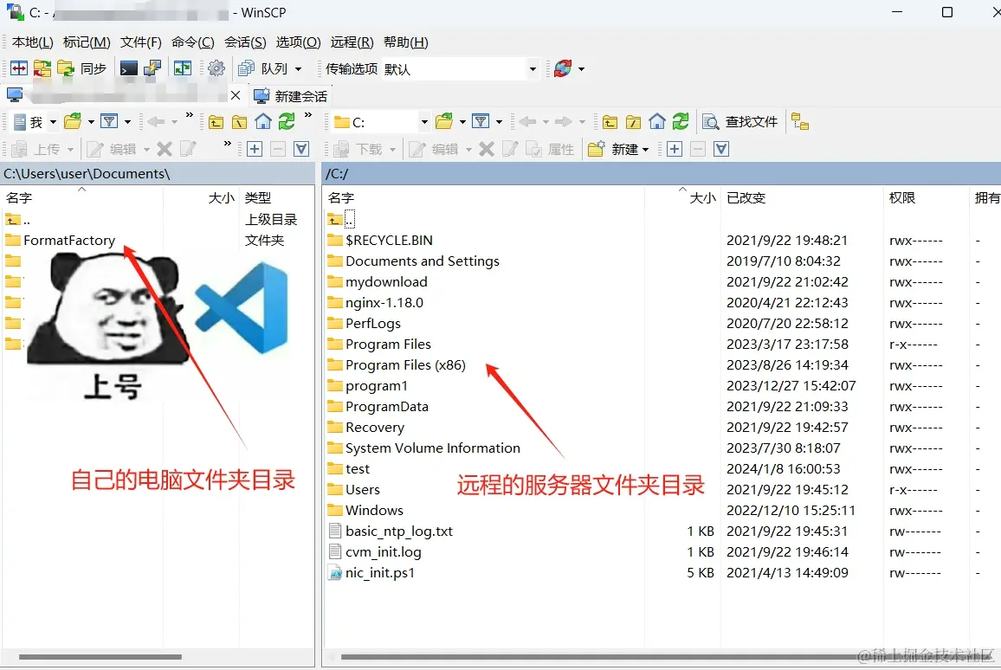Open terminal console icon in toolbar
The height and width of the screenshot is (670, 1001).
[128, 68]
